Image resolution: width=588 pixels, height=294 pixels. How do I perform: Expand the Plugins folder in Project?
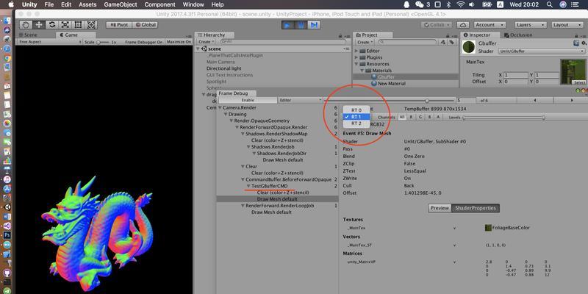click(x=356, y=57)
